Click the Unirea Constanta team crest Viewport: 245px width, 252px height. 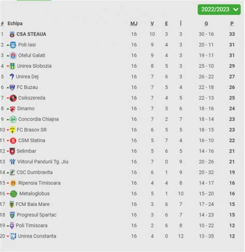click(x=13, y=236)
